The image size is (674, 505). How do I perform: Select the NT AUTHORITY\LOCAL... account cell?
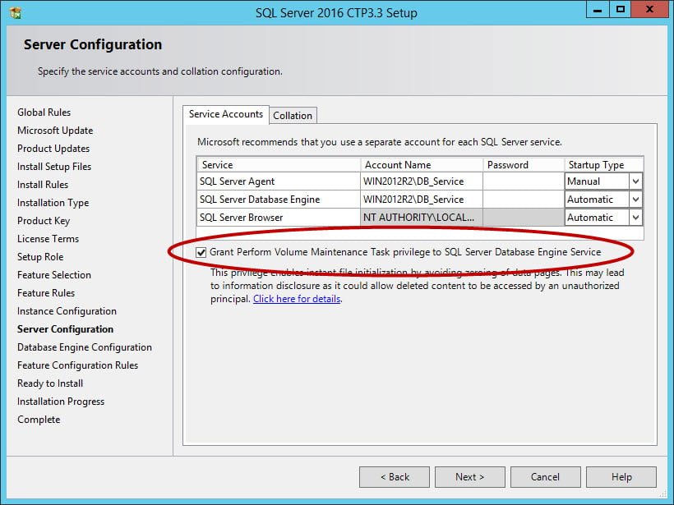point(421,218)
